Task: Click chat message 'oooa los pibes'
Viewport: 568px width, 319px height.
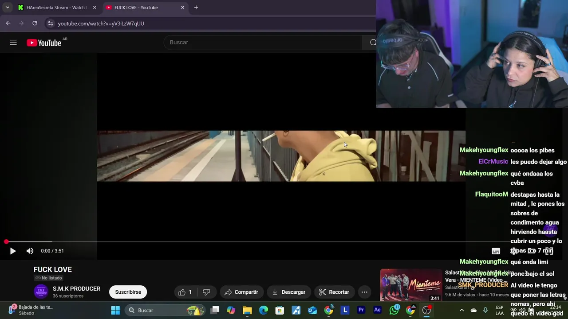Action: (x=532, y=150)
